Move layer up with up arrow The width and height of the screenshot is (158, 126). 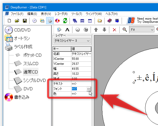[x=96, y=30]
